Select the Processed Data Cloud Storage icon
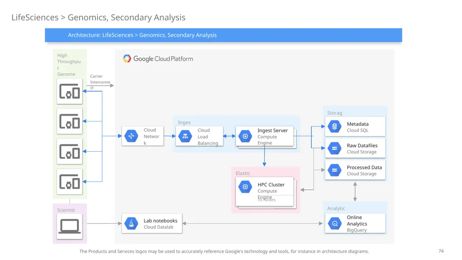The height and width of the screenshot is (260, 462). pyautogui.click(x=334, y=170)
